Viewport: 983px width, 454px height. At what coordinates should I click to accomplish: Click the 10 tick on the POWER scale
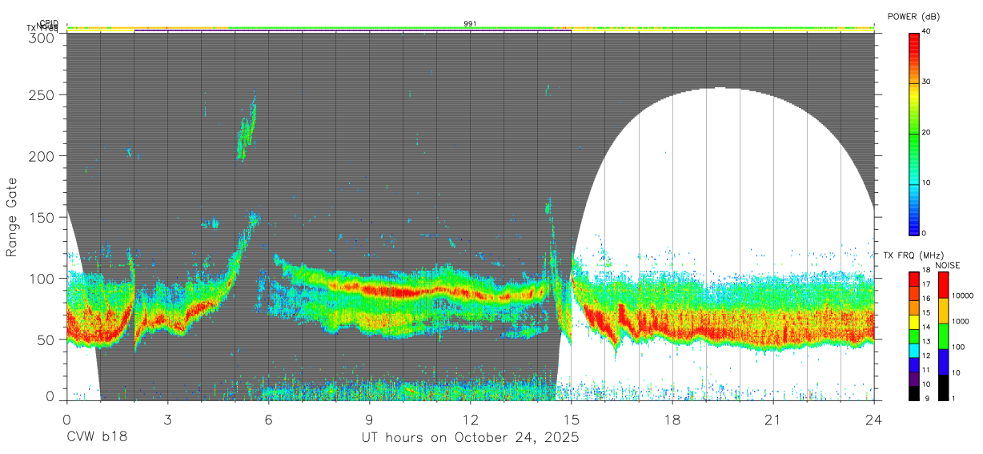click(x=926, y=183)
